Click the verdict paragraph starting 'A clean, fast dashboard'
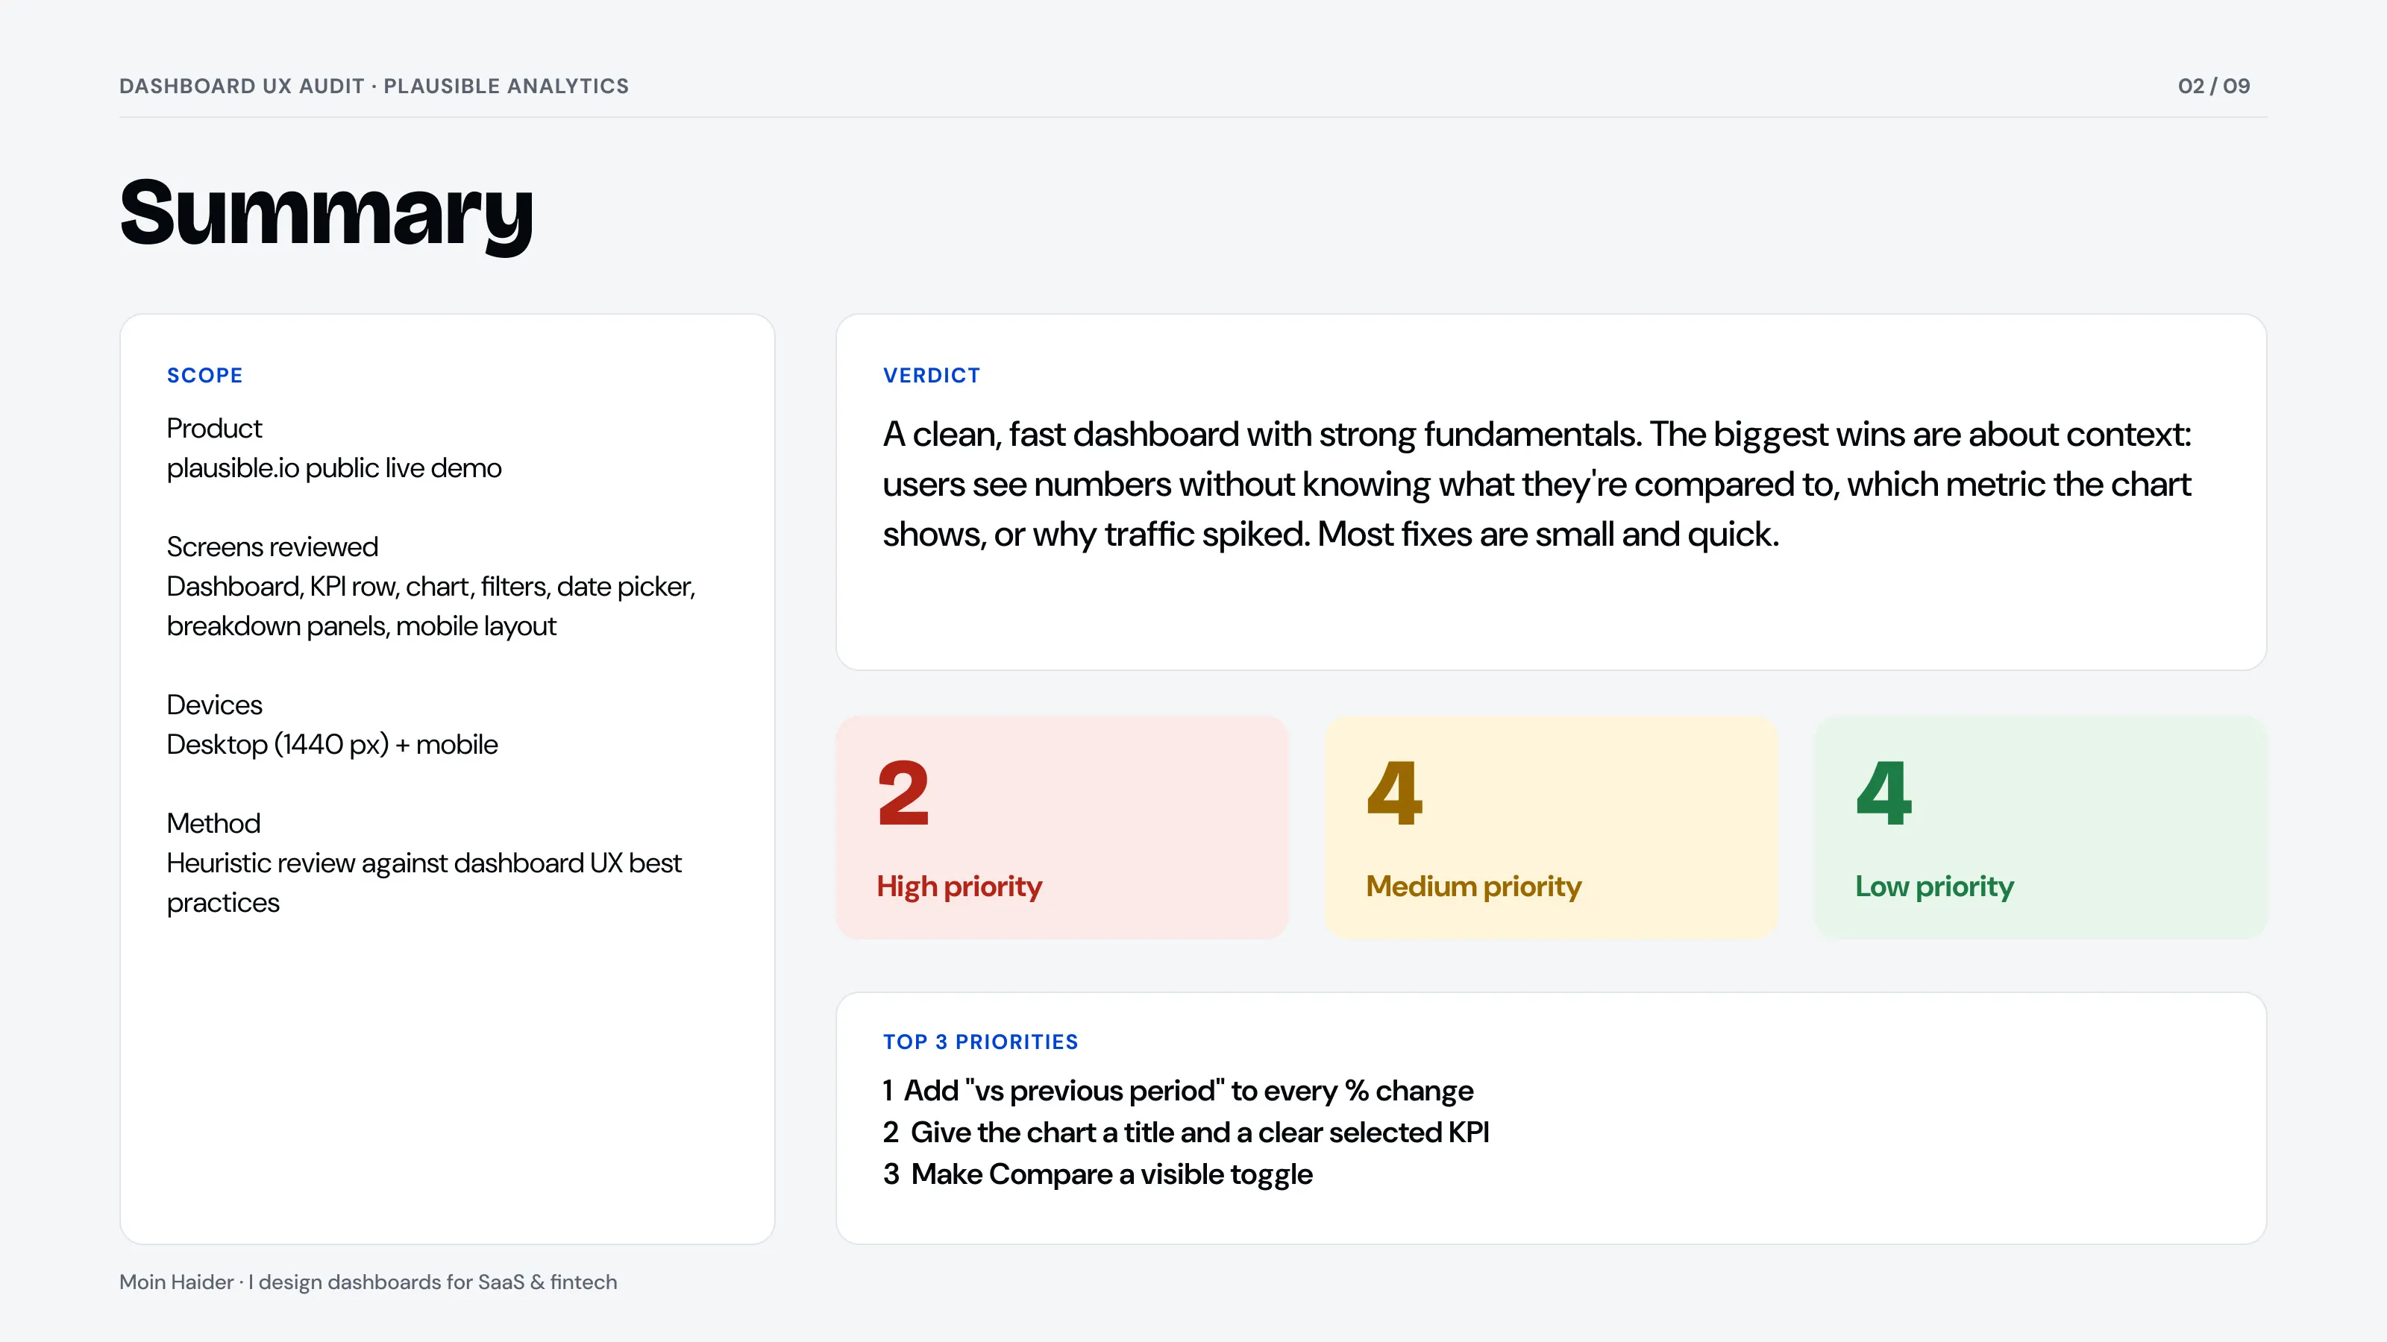The image size is (2387, 1342). [1537, 485]
